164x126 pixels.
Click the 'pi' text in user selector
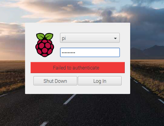click(x=64, y=38)
